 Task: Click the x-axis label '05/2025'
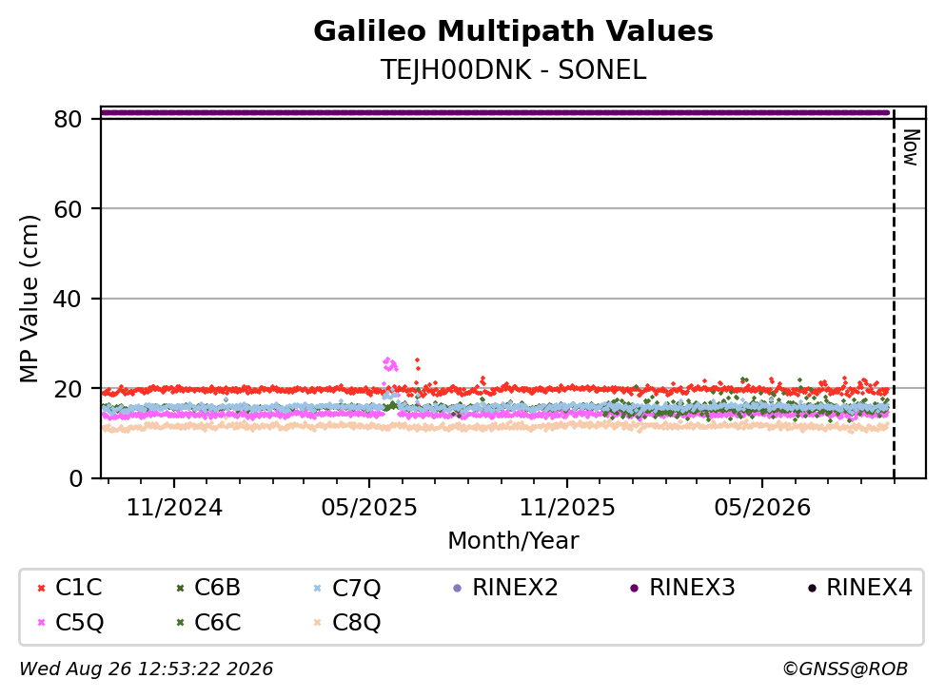(x=369, y=509)
